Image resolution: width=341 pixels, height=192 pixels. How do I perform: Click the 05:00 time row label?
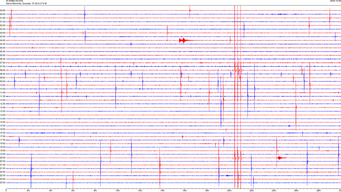(x=2, y=48)
